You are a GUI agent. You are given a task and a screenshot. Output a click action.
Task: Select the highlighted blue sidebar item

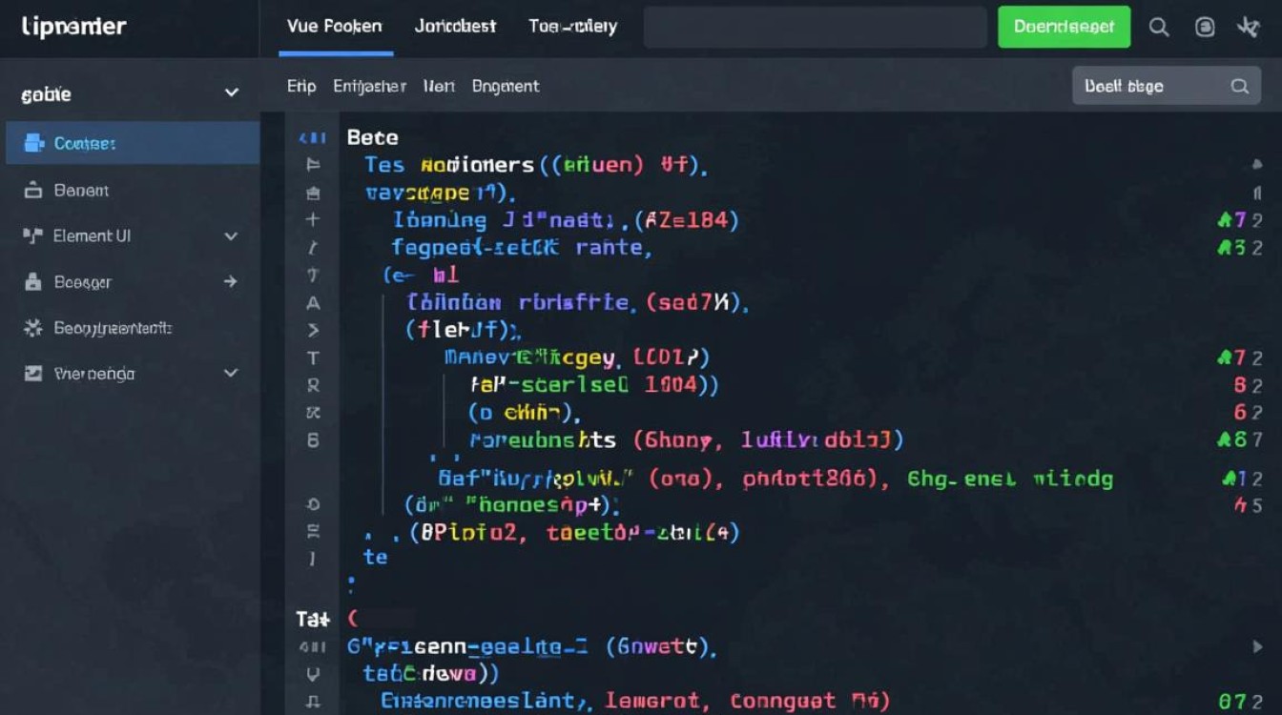tap(133, 143)
